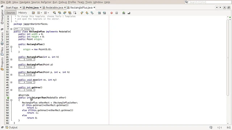Toggle Bookmark icon in editor toolbar

coord(92,13)
